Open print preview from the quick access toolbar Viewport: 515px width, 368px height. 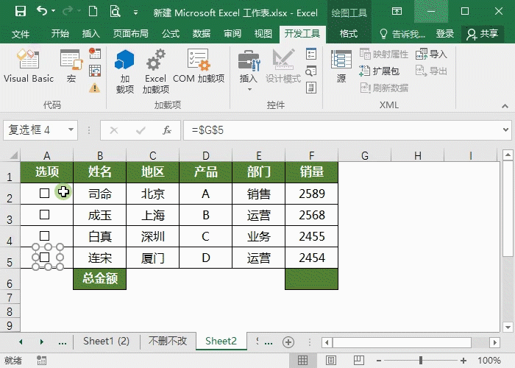[x=115, y=12]
